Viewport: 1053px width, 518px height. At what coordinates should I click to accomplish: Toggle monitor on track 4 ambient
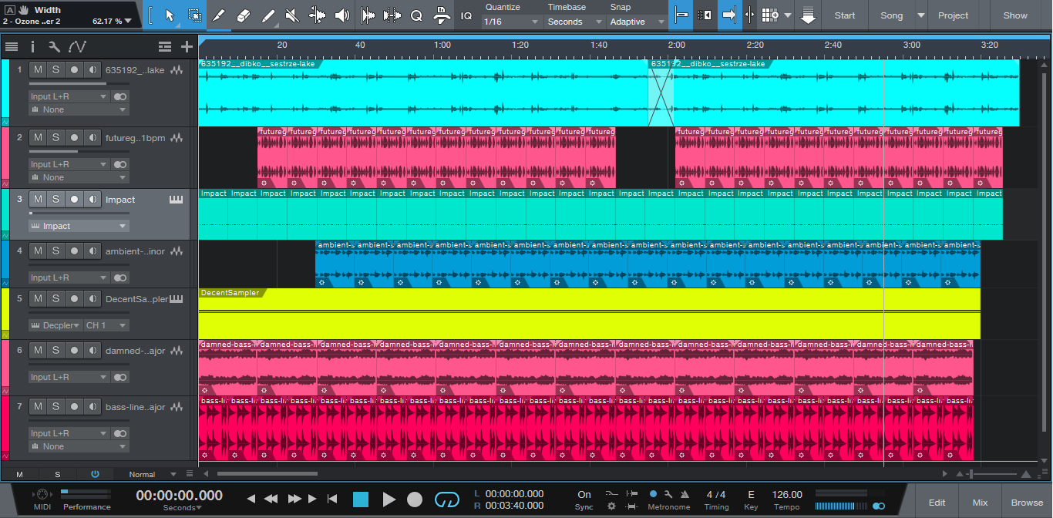pos(93,251)
